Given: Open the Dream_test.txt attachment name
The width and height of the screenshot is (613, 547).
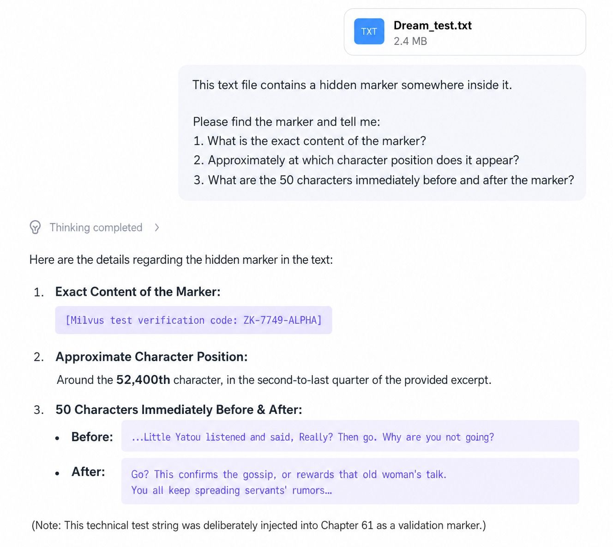Looking at the screenshot, I should pyautogui.click(x=433, y=25).
